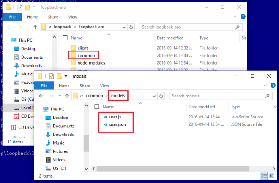This screenshot has width=279, height=183.
Task: Click sidebar scroll-up arrow in models window
Action: (x=86, y=106)
